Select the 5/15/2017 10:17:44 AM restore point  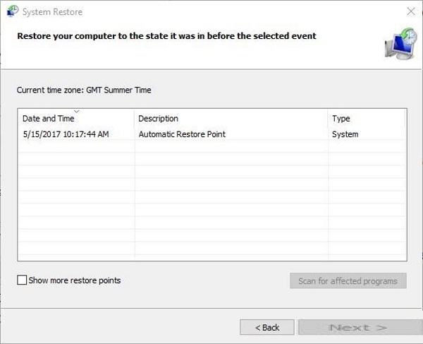(66, 134)
